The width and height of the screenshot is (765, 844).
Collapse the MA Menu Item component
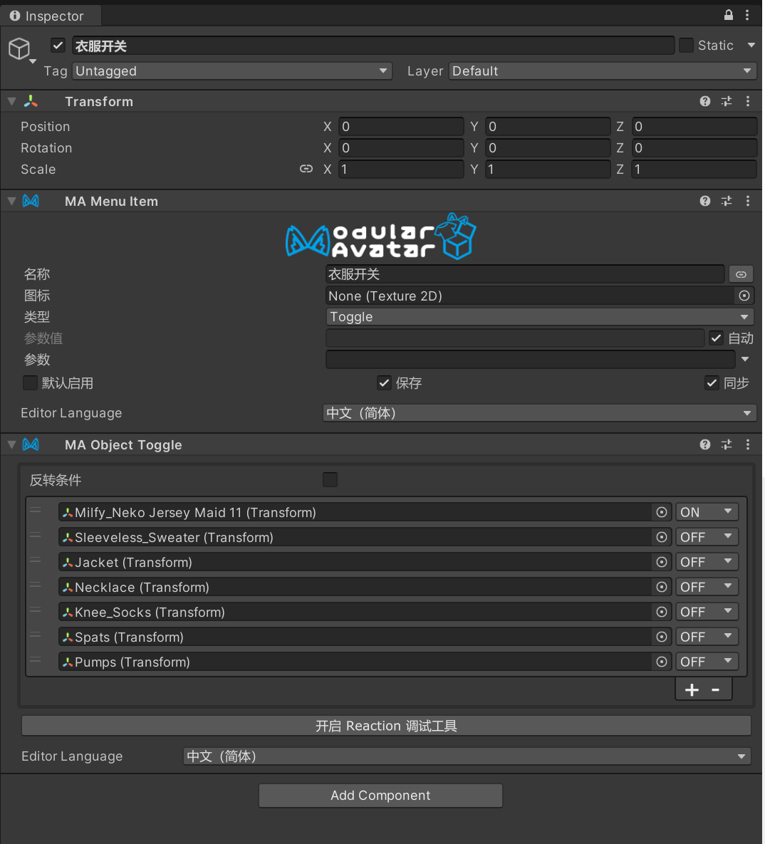(x=11, y=202)
